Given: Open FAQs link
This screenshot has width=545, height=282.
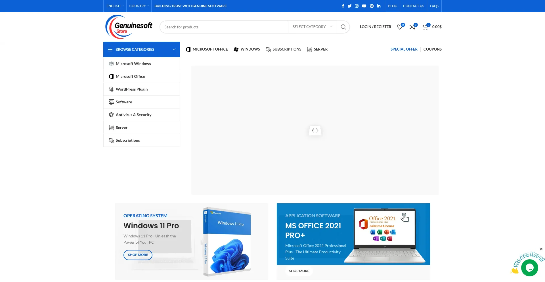Looking at the screenshot, I should click(434, 6).
